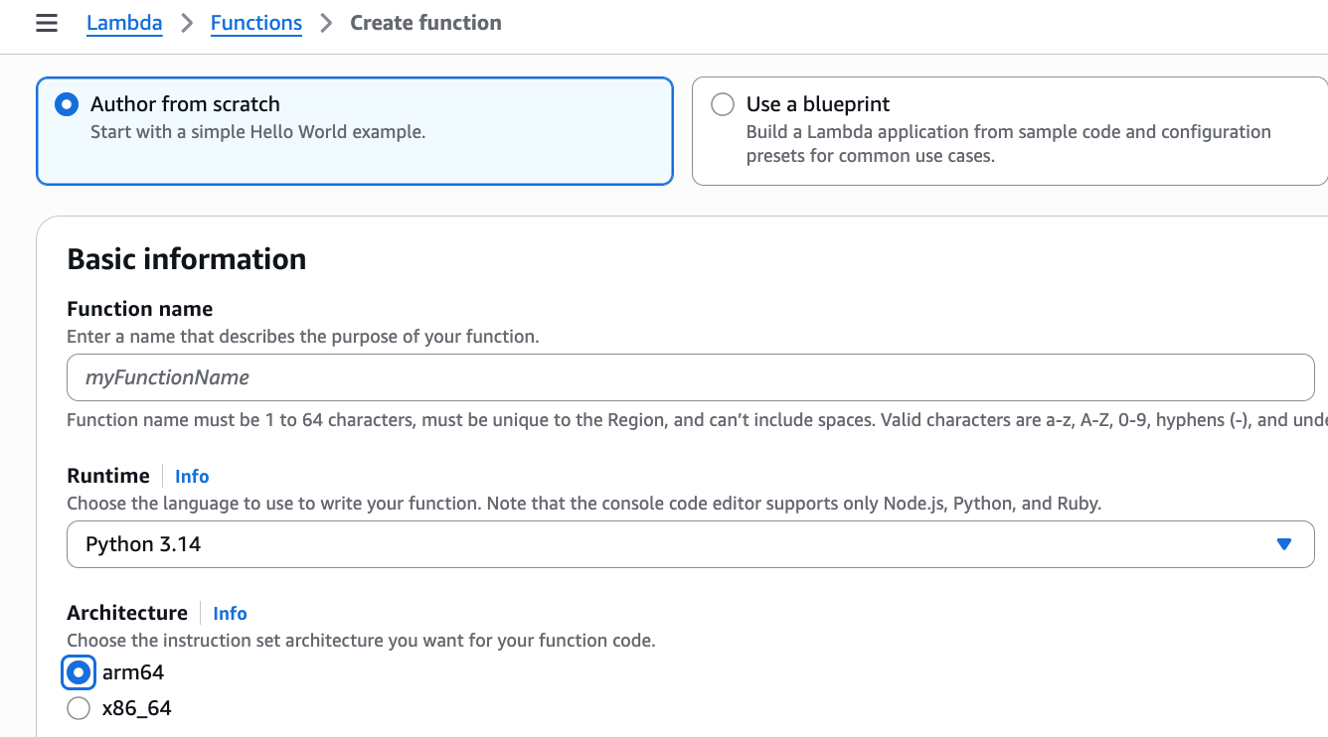The image size is (1328, 737).
Task: Open the Functions breadcrumb link
Action: click(x=255, y=22)
